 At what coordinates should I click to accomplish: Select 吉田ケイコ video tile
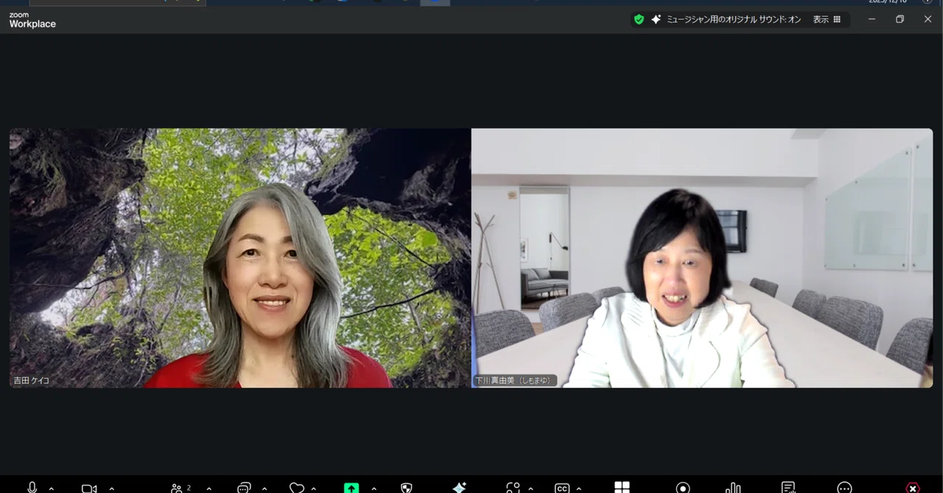pyautogui.click(x=240, y=258)
